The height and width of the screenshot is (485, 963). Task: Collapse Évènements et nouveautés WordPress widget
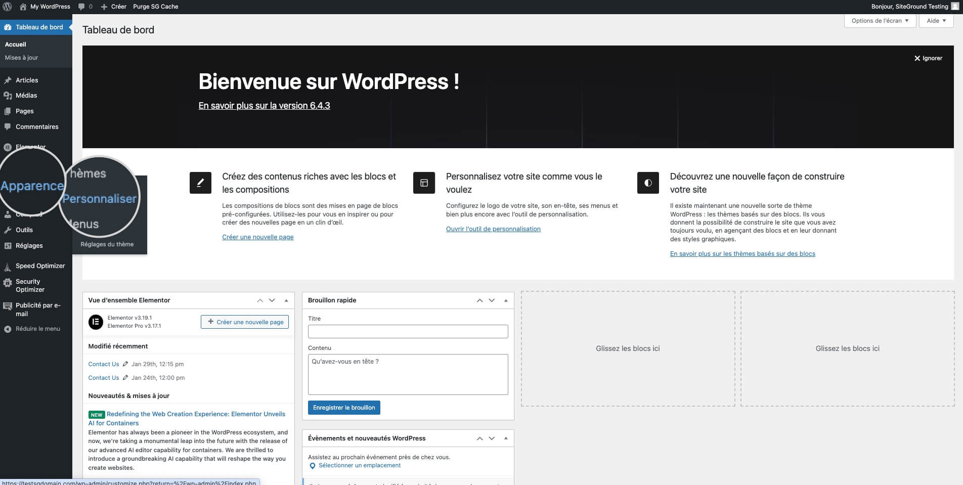tap(506, 438)
